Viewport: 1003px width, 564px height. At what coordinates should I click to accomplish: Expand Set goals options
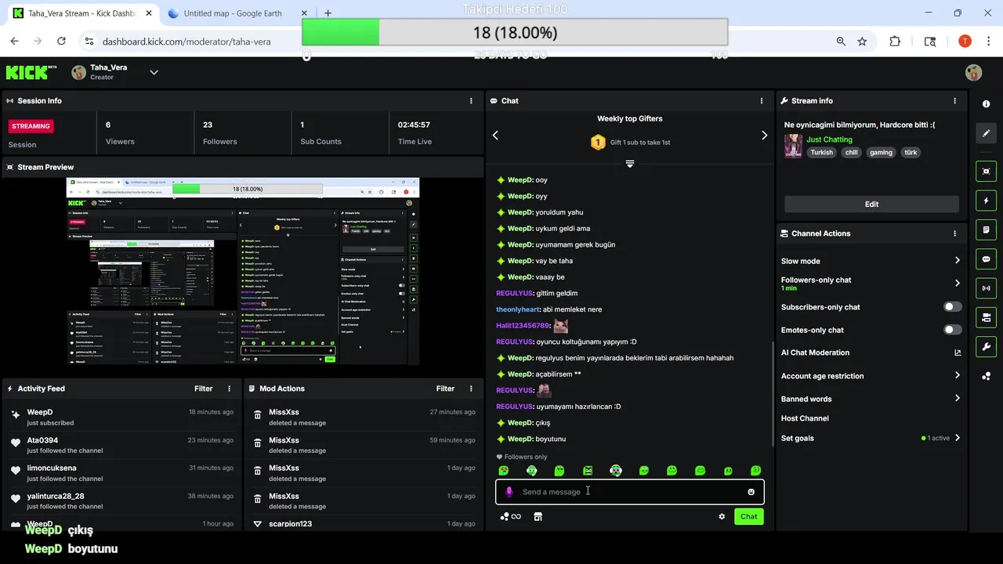(958, 438)
